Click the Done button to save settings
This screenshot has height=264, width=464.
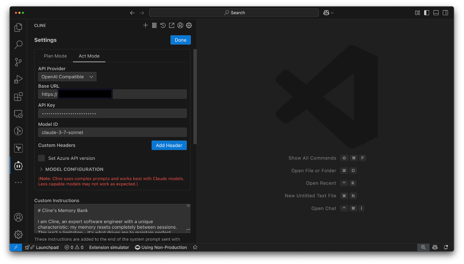pos(180,40)
